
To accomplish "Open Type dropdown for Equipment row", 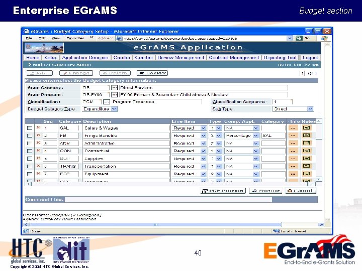I will 218,174.
